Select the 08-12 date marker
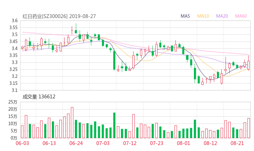The height and width of the screenshot is (151, 254). (x=210, y=143)
